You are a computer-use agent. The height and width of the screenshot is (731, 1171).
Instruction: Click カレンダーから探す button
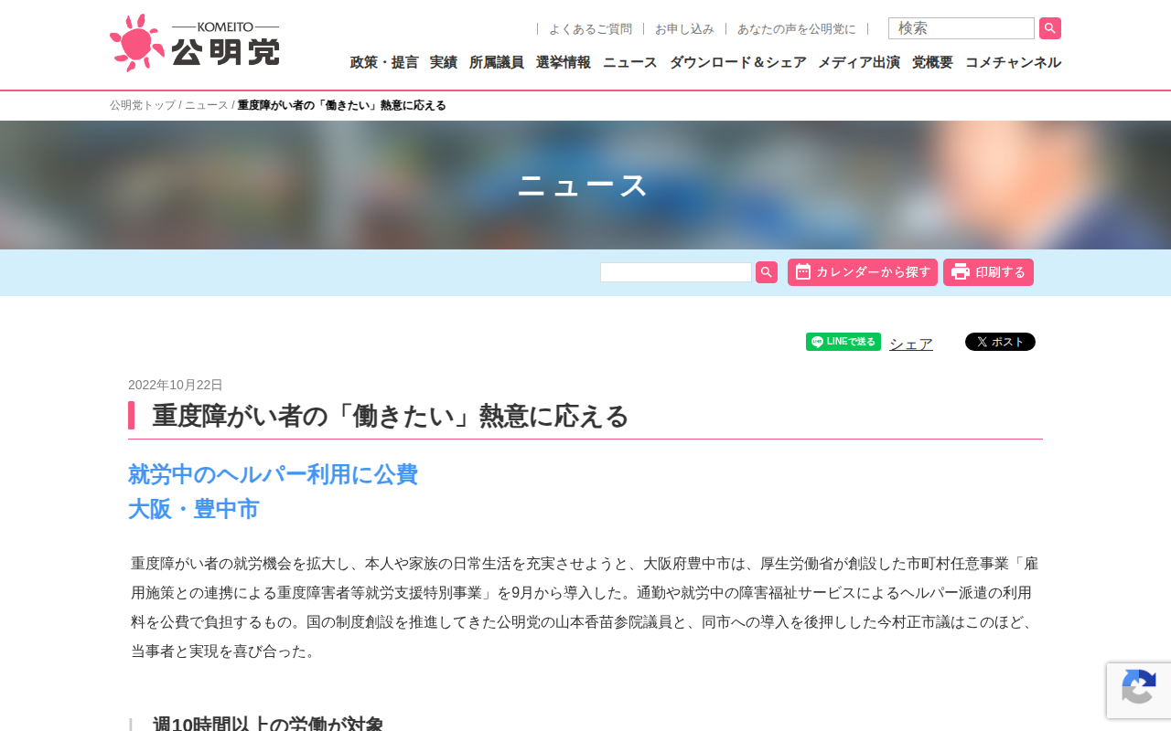pos(863,272)
